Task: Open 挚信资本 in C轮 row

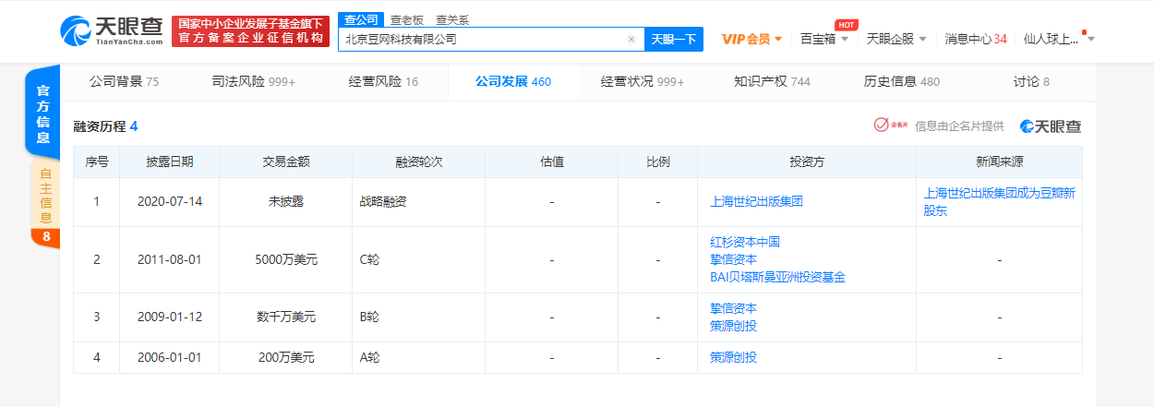Action: pos(733,259)
